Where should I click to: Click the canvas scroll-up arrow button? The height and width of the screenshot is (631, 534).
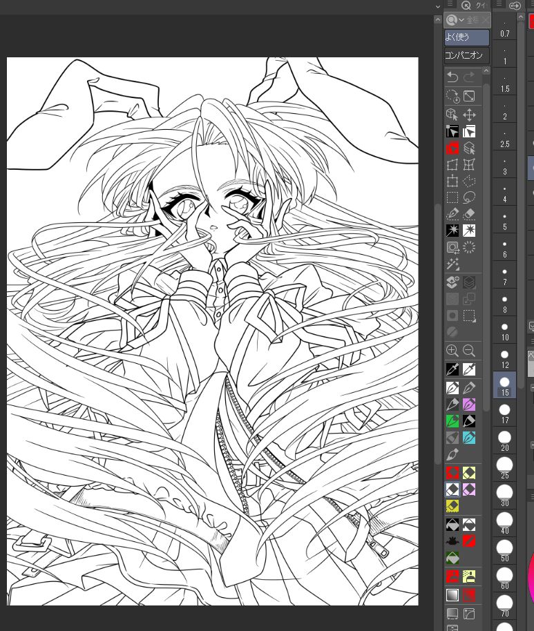[438, 19]
